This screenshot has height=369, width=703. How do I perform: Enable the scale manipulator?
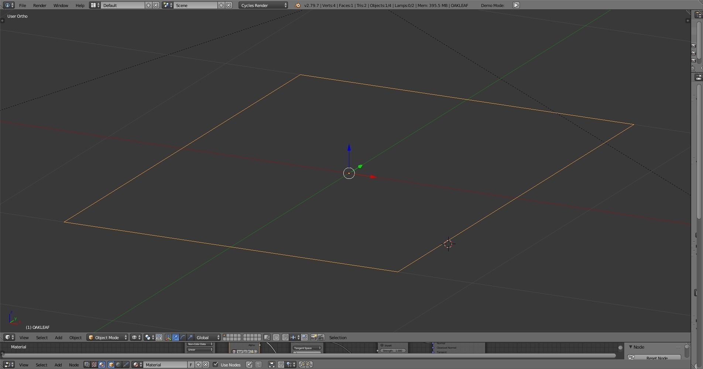coord(190,337)
